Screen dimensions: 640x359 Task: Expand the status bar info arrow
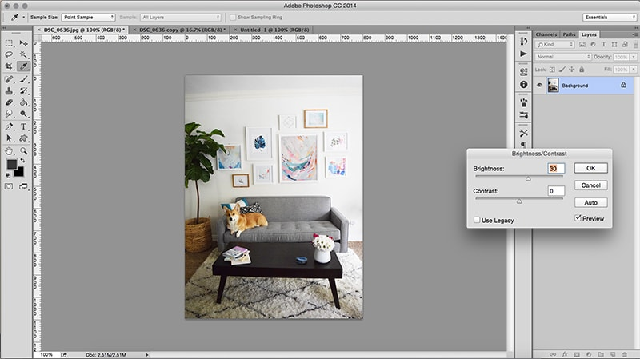click(x=147, y=355)
